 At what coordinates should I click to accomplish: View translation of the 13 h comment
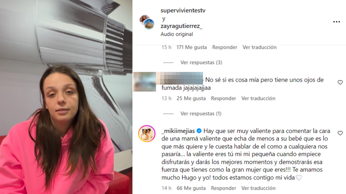(x=258, y=99)
